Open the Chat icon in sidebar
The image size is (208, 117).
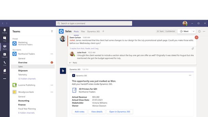4,39
